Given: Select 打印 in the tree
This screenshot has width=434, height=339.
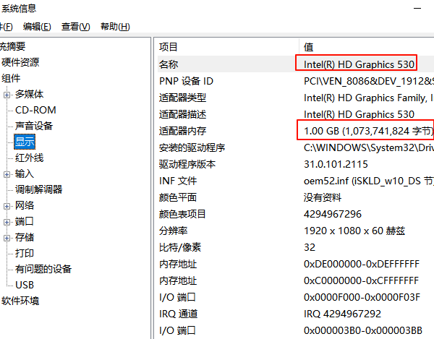Looking at the screenshot, I should click(x=25, y=253).
